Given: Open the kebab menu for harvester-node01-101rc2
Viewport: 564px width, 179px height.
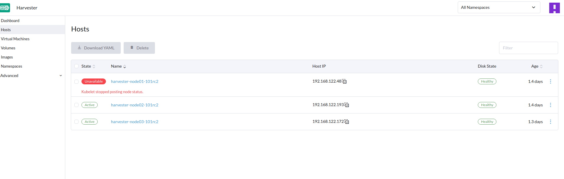Looking at the screenshot, I should (550, 81).
